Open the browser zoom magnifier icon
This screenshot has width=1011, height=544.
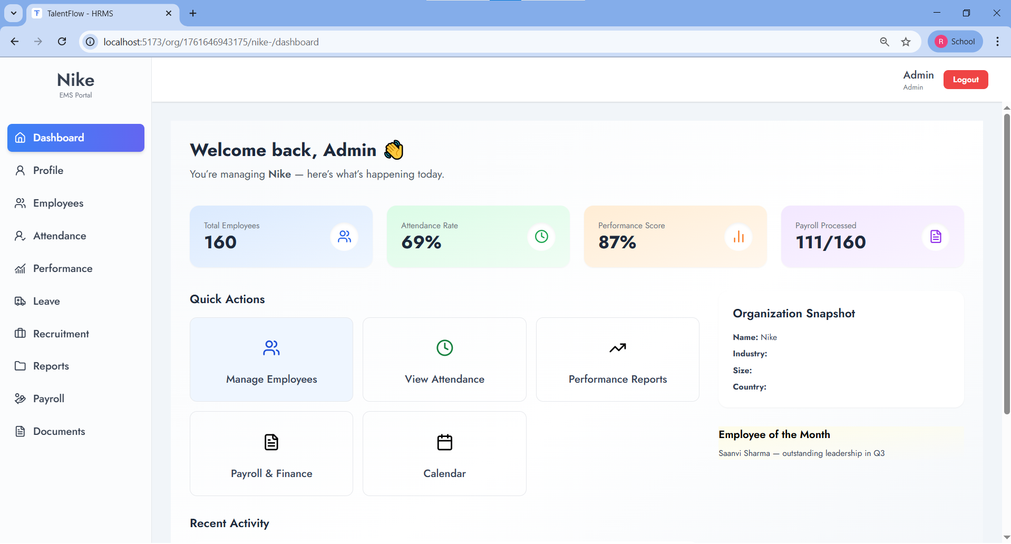[884, 42]
